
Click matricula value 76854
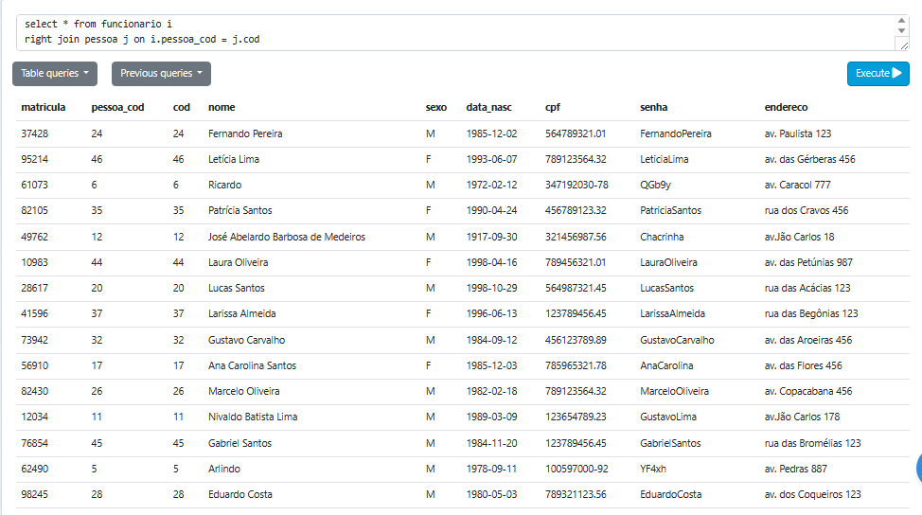pyautogui.click(x=35, y=443)
